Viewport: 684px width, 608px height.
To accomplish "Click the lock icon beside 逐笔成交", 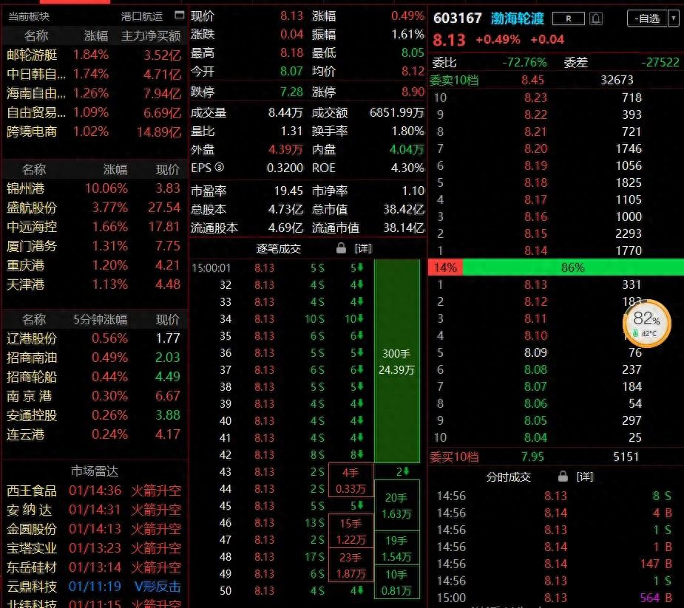I will [341, 247].
